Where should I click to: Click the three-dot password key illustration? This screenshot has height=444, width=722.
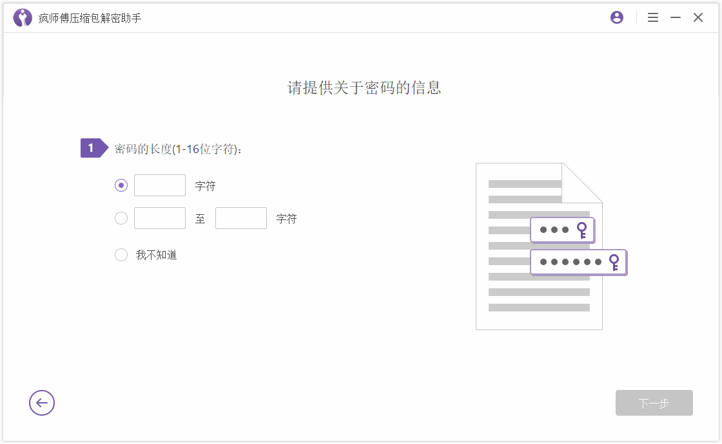562,230
